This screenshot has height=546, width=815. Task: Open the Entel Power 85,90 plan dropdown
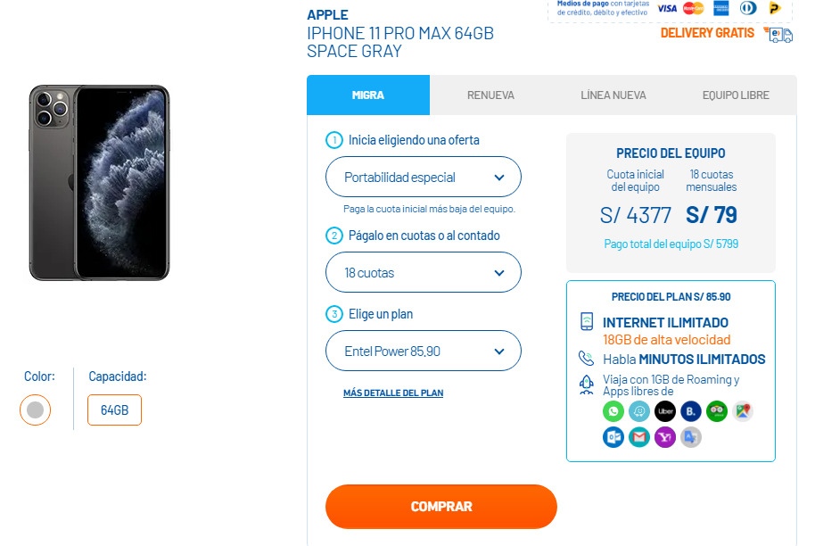423,351
